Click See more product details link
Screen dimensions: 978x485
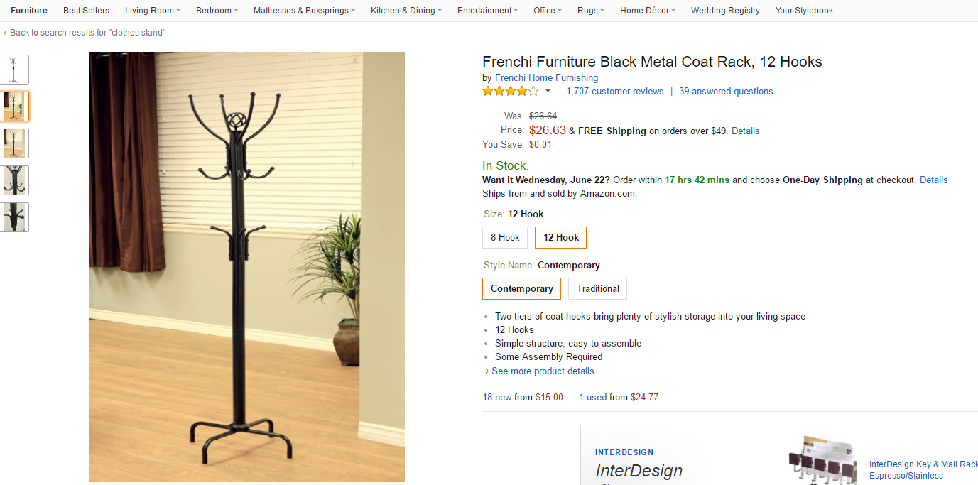[x=543, y=371]
